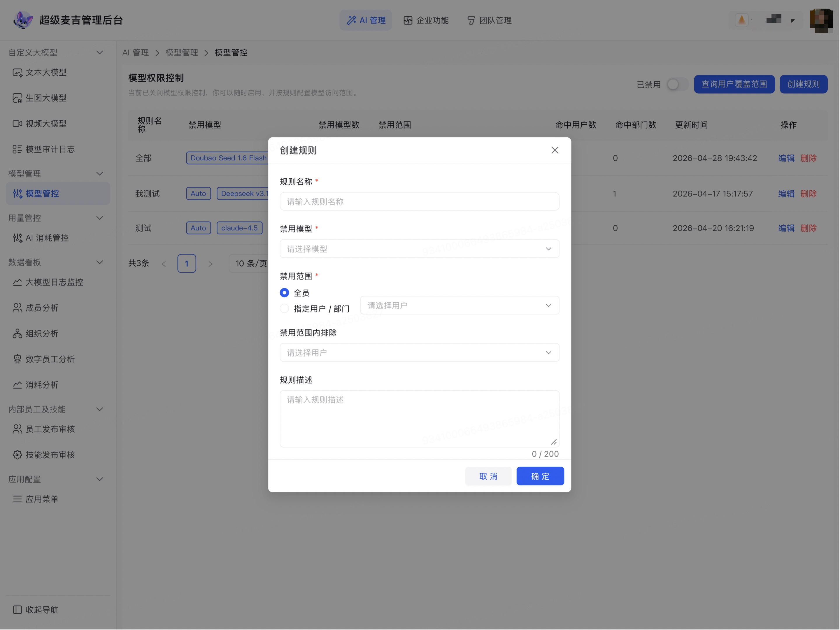
Task: Toggle the 已禁用 model control switch
Action: click(x=678, y=84)
